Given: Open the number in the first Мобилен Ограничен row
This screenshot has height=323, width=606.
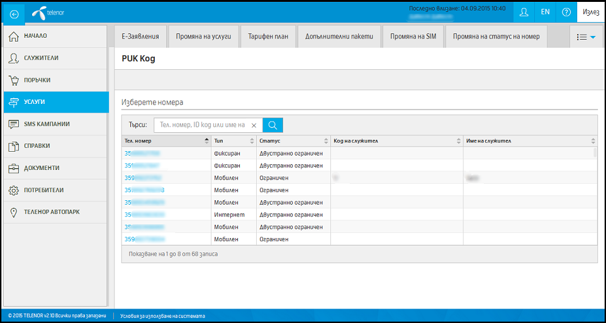Looking at the screenshot, I should [143, 178].
